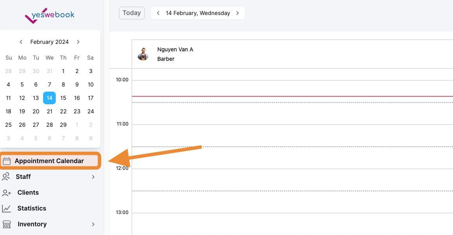
Task: Click the Appointment Calendar icon
Action: (6, 161)
